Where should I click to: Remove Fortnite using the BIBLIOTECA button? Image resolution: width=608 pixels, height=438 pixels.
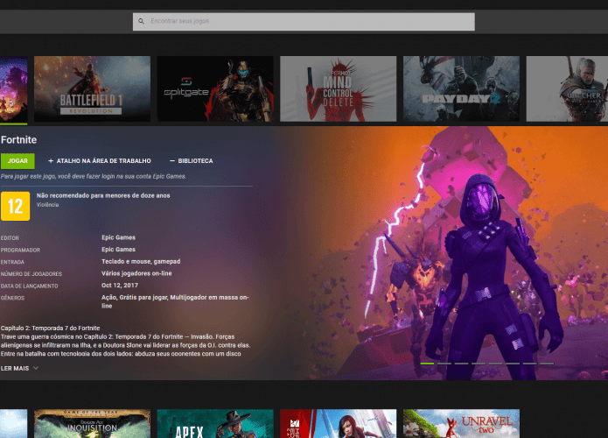pyautogui.click(x=192, y=161)
